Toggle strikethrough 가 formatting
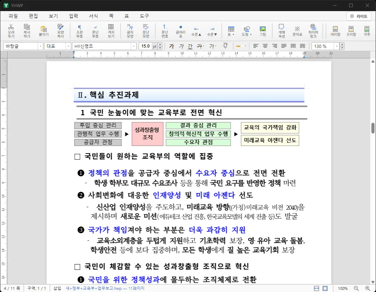The height and width of the screenshot is (292, 376). pyautogui.click(x=200, y=46)
